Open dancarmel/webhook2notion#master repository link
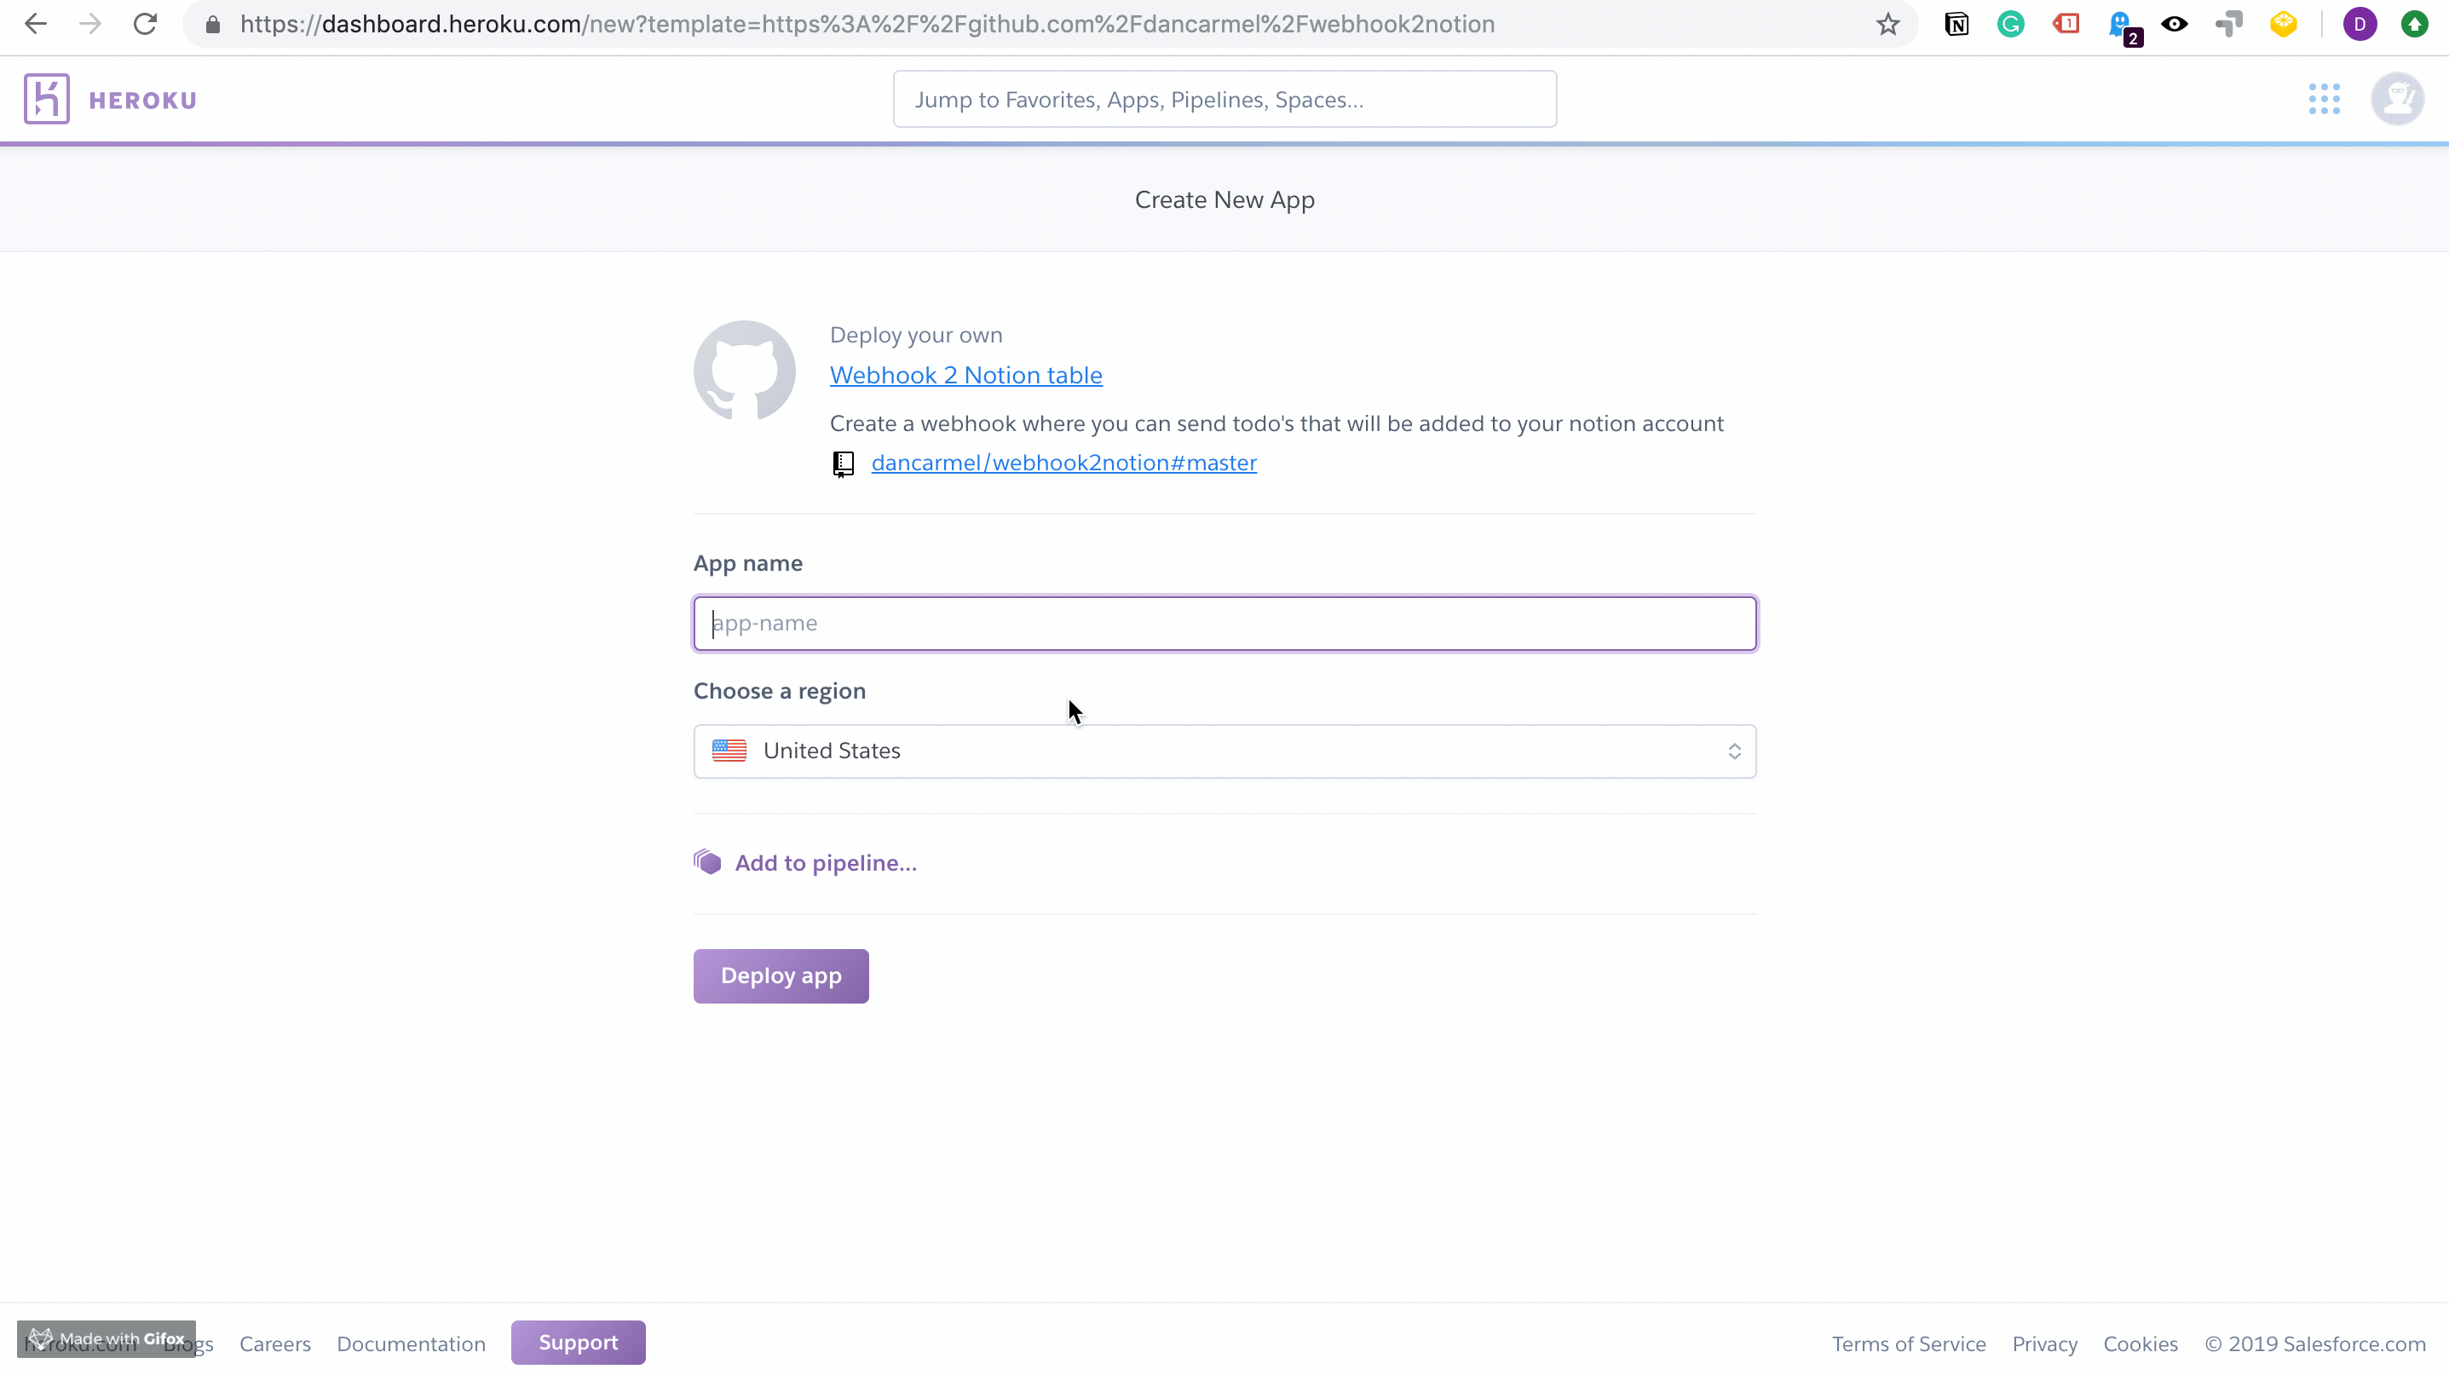Screen dimensions: 2449x1375 (x=1063, y=463)
